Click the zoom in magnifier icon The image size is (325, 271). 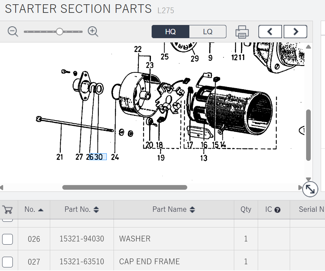click(x=93, y=32)
